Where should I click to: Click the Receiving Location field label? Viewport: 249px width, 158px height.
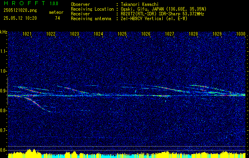pos(92,9)
